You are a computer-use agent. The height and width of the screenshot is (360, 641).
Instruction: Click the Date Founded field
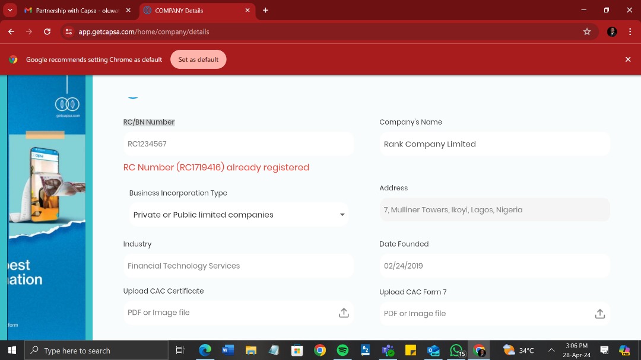click(494, 266)
